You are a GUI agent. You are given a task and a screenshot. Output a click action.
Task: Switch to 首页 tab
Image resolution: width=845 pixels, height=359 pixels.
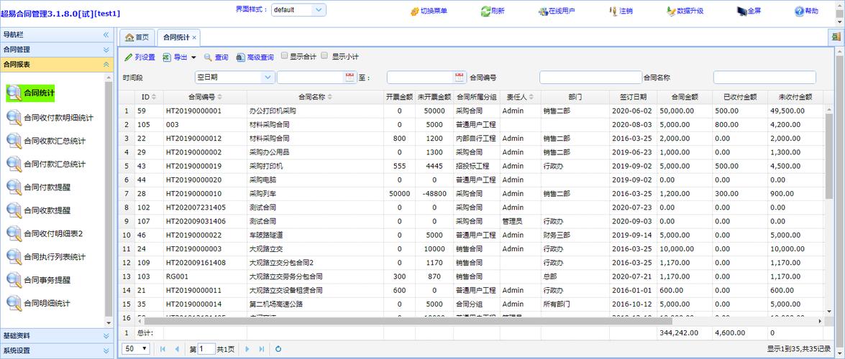(137, 37)
